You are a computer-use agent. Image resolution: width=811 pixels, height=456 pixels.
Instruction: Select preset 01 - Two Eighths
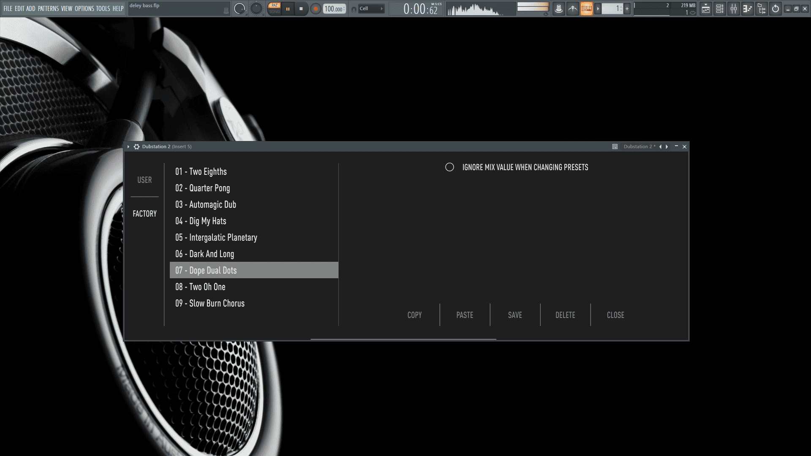pyautogui.click(x=254, y=171)
